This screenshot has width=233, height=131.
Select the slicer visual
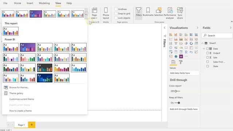coord(171,52)
